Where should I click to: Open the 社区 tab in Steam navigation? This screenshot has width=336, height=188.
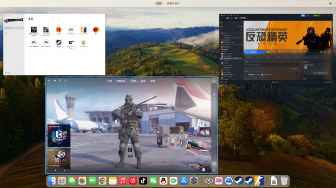click(x=236, y=18)
